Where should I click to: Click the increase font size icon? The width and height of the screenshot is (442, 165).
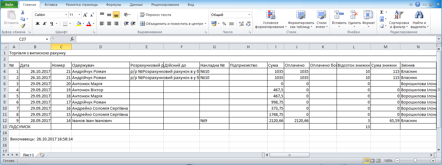point(85,15)
